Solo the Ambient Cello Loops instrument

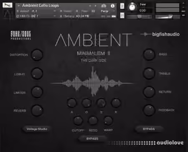coord(122,6)
